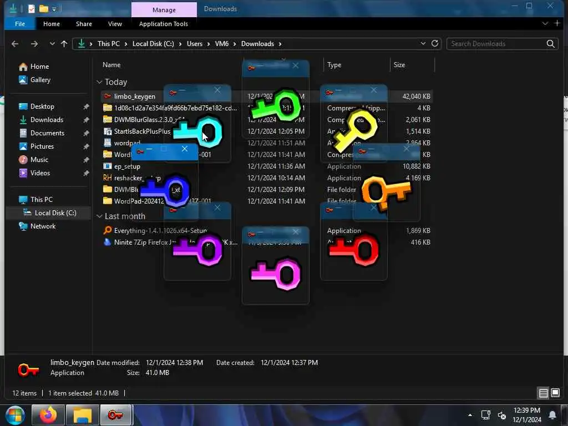
Task: Click 'This PC' in the address bar
Action: [x=108, y=43]
